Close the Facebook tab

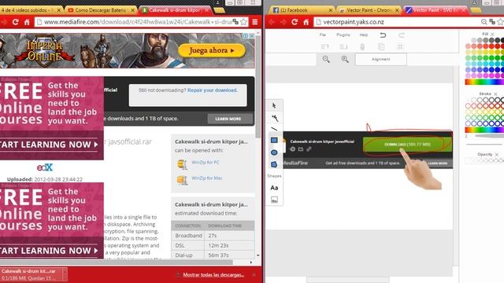click(x=331, y=10)
